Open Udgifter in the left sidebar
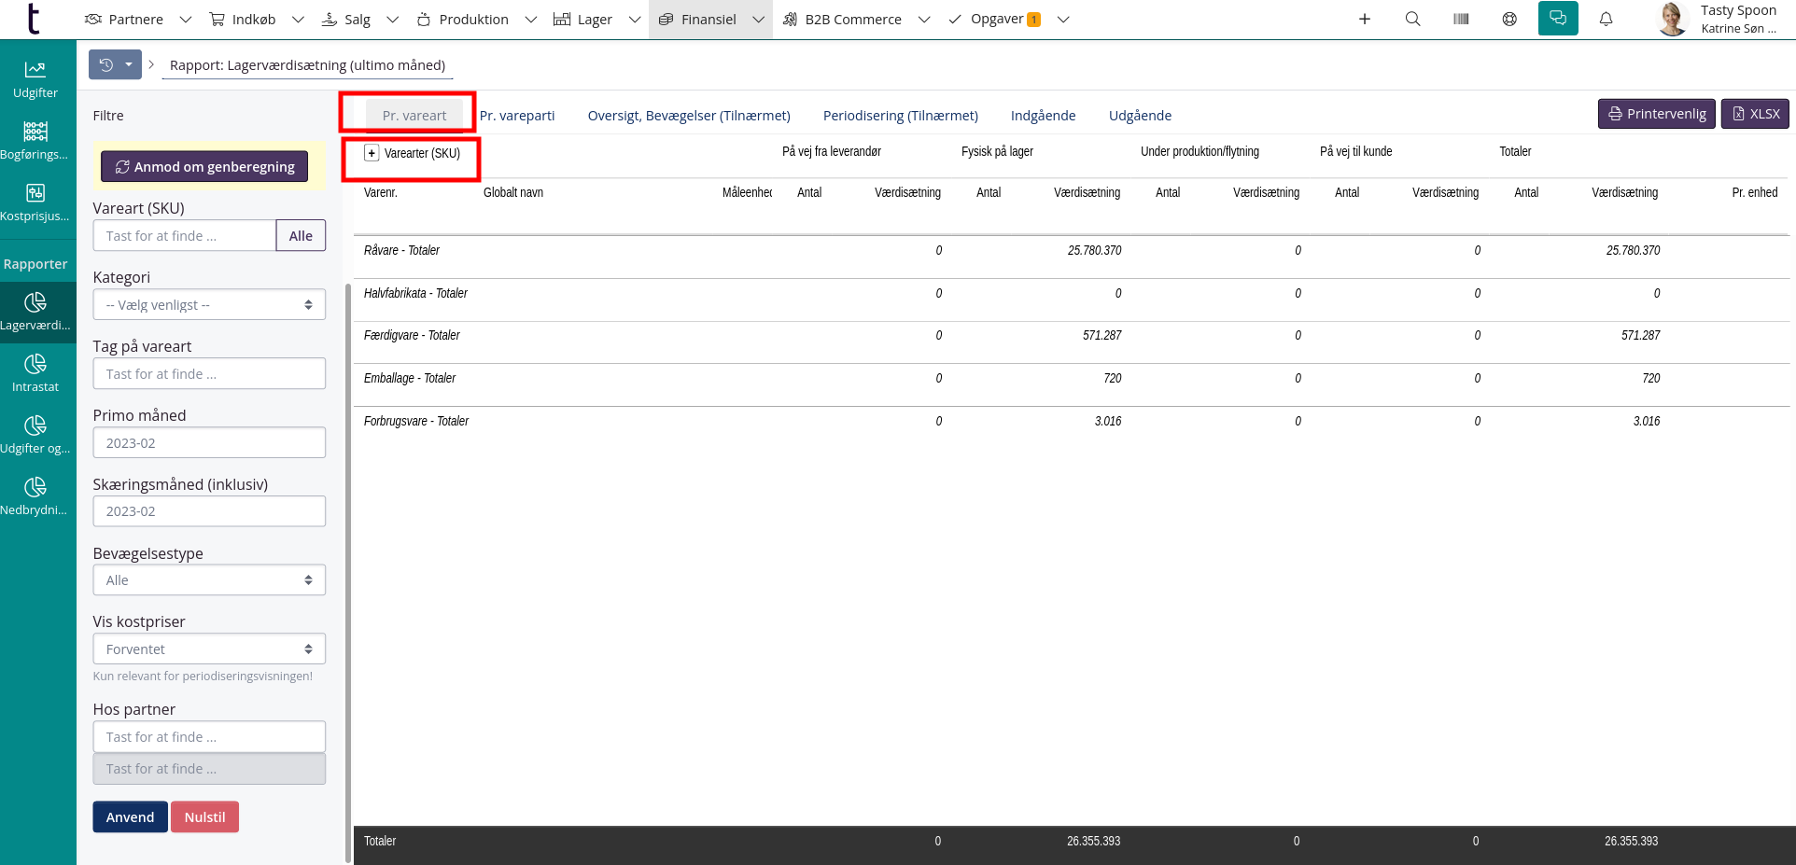The height and width of the screenshot is (865, 1796). 35,79
